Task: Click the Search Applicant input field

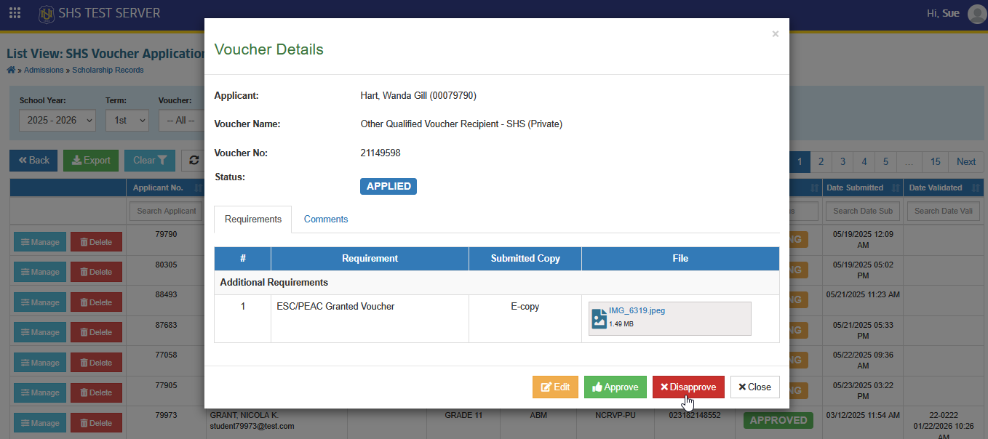Action: pyautogui.click(x=167, y=211)
